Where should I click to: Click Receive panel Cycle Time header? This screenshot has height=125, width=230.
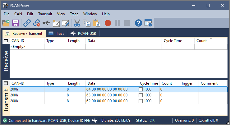178,41
